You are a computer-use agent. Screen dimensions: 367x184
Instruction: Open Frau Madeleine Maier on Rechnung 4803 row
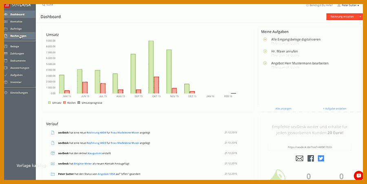pyautogui.click(x=125, y=143)
